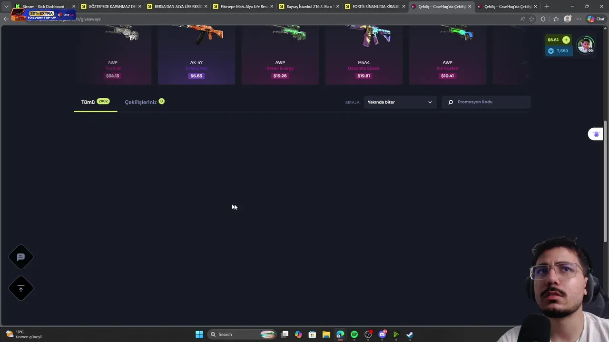The height and width of the screenshot is (342, 609).
Task: Select AK-47 Safety Net $6.83 card
Action: pos(196,56)
